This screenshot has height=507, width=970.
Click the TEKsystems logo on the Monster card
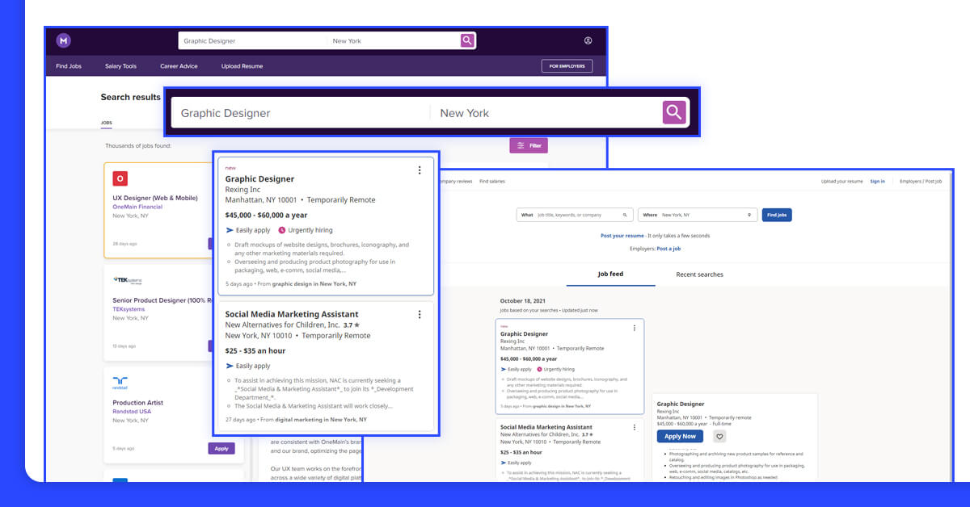click(x=127, y=280)
